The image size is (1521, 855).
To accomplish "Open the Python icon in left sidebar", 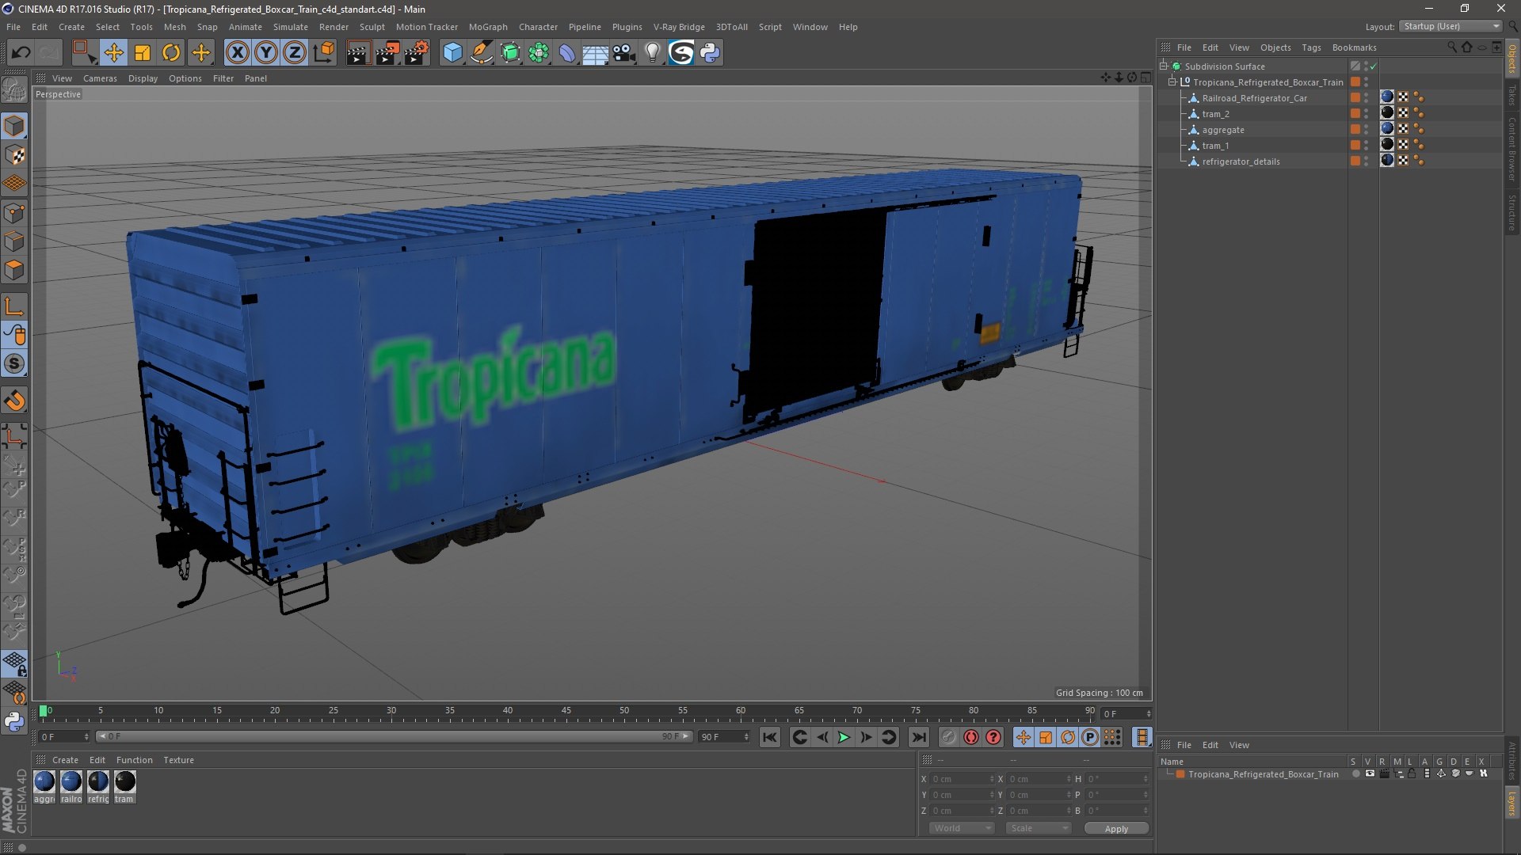I will click(x=14, y=721).
